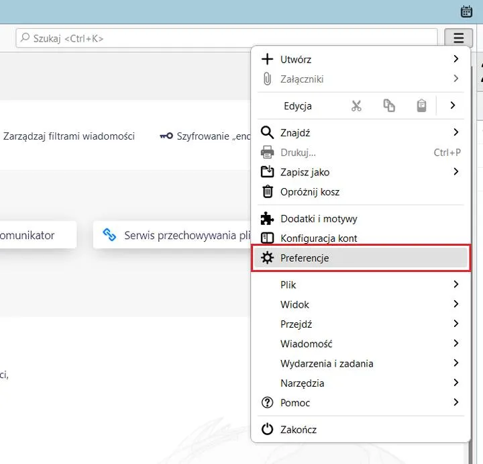
Task: Open Serwis przechowywania plików card
Action: click(x=172, y=235)
